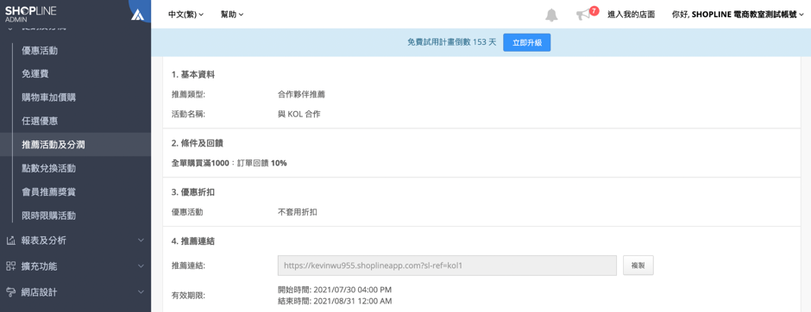811x312 pixels.
Task: Click the 活動名稱 label
Action: [188, 114]
